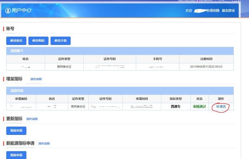This screenshot has width=249, height=159.
Task: Click the 用户中心 user avatar icon
Action: (x=8, y=10)
